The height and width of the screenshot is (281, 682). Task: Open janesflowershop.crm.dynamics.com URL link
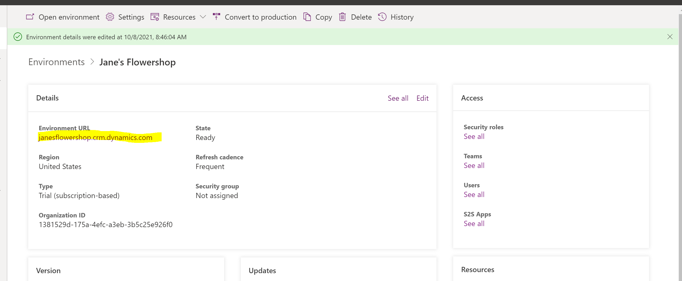[95, 137]
